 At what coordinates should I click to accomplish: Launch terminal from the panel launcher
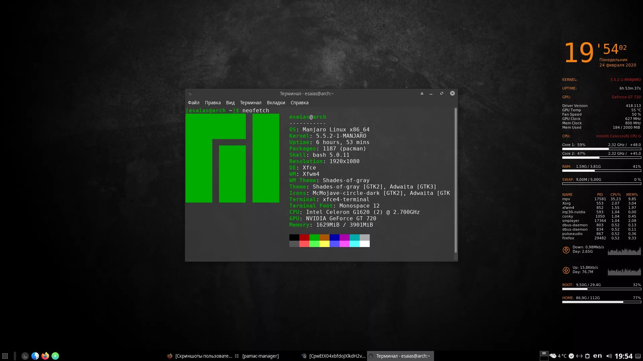(x=25, y=356)
